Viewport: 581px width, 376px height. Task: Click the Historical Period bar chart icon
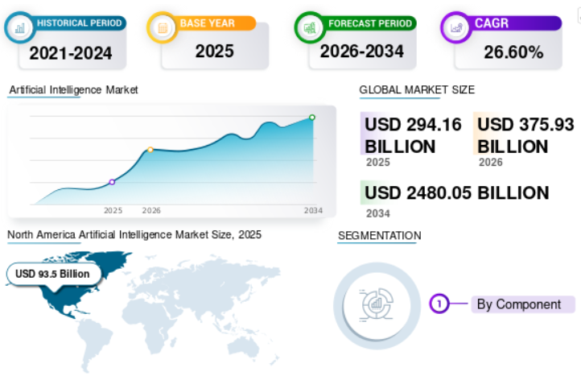[x=19, y=27]
